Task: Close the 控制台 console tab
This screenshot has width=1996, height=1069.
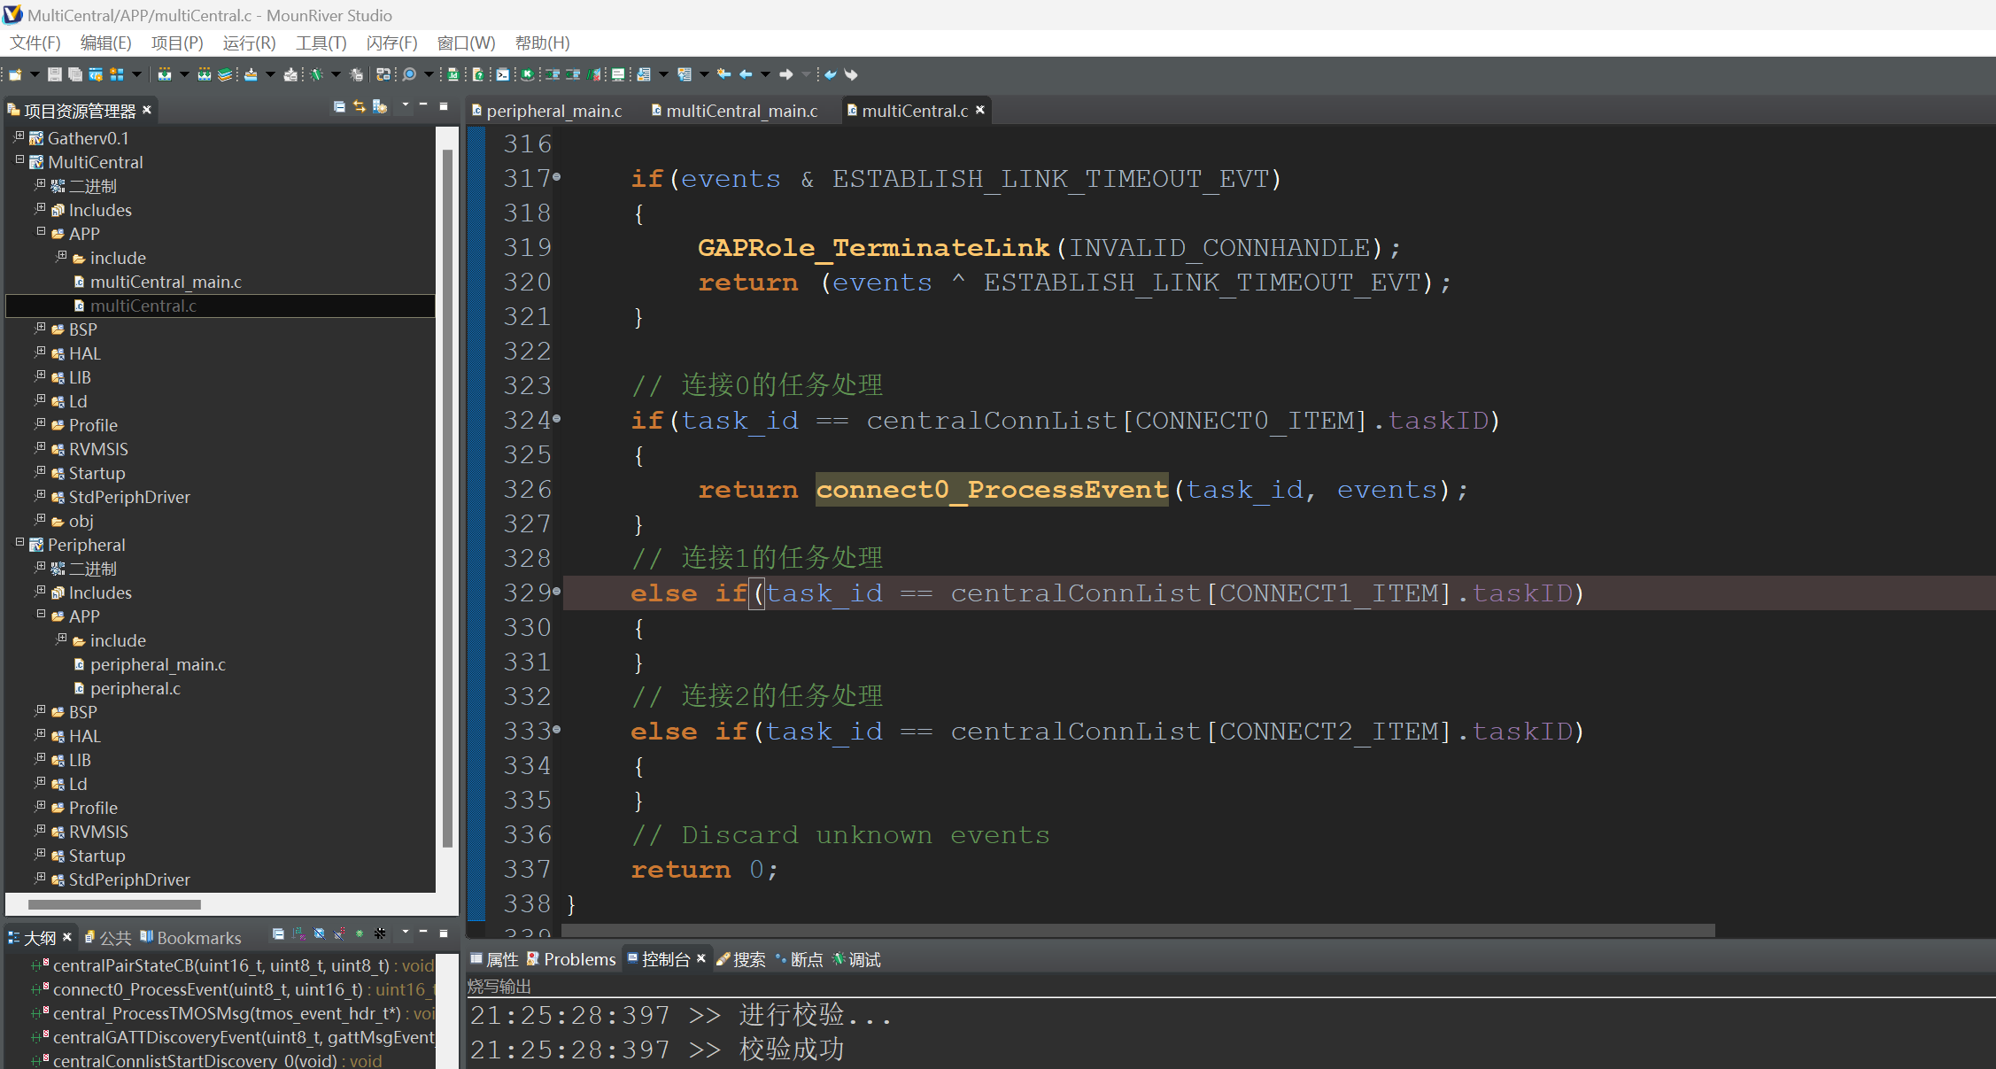Action: point(701,958)
